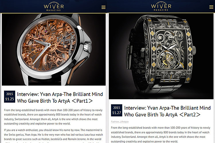Screen dimensions: 215x143
Task: Click the left Wiver Magazine logo
Action: click(x=54, y=7)
